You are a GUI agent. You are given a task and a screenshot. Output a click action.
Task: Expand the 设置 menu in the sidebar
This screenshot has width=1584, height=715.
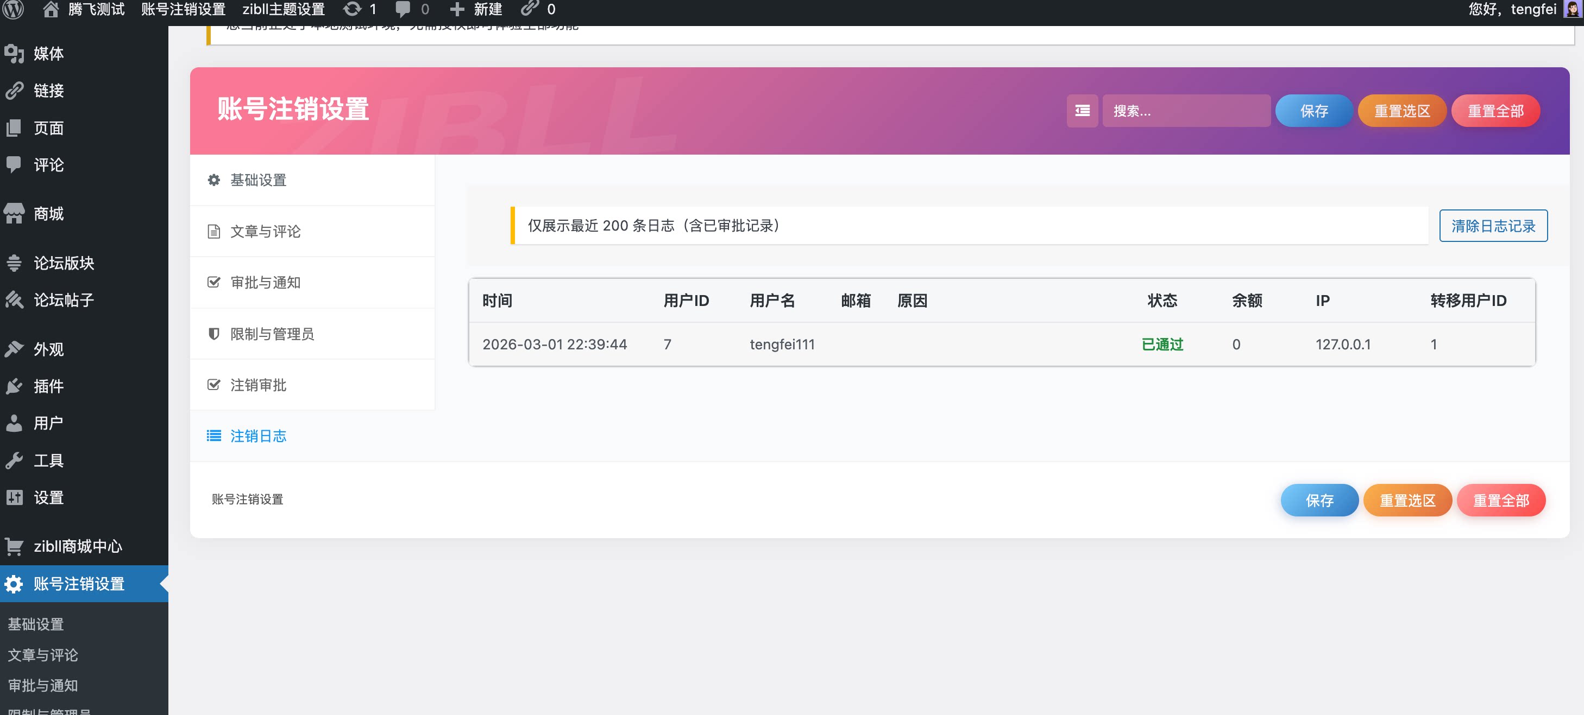47,497
